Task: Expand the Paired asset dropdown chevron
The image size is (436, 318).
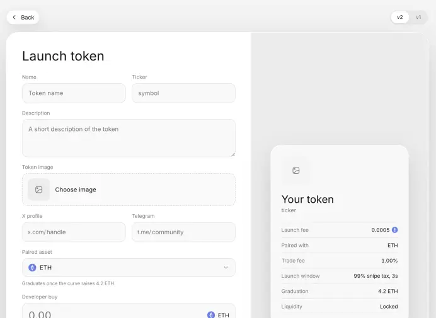Action: pos(226,268)
